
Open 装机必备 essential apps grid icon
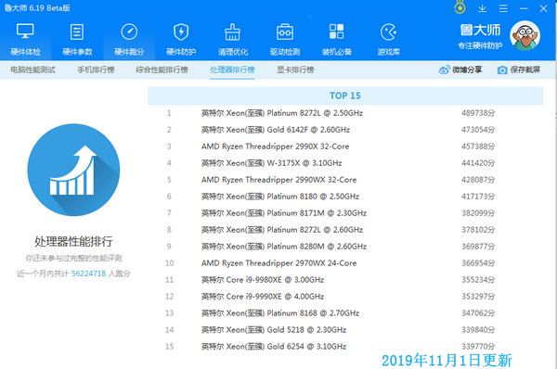[x=336, y=32]
